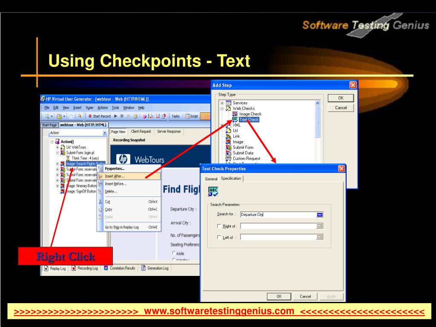Click the Run play arrow icon
436x327 pixels.
tap(116, 116)
